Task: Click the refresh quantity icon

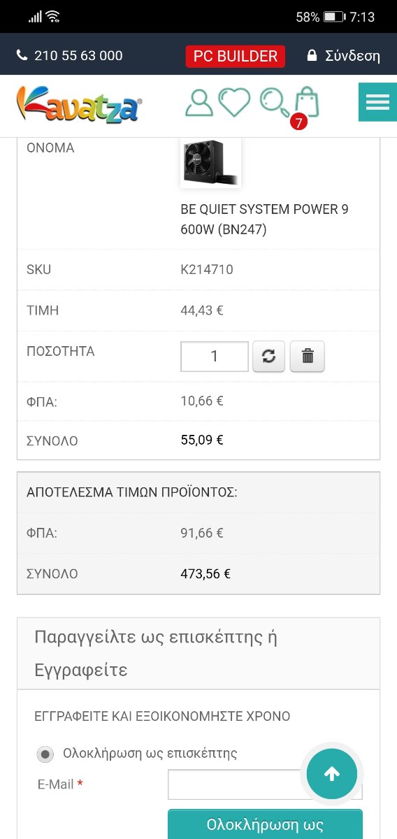Action: tap(268, 357)
